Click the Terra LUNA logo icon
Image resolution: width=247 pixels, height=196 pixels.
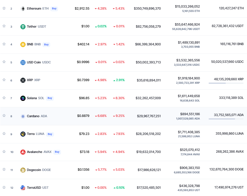pyautogui.click(x=23, y=134)
